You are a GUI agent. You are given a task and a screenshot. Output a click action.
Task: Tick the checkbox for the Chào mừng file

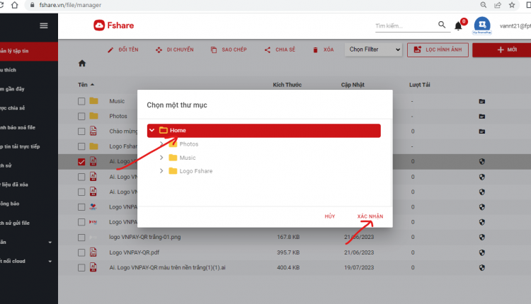coord(81,131)
